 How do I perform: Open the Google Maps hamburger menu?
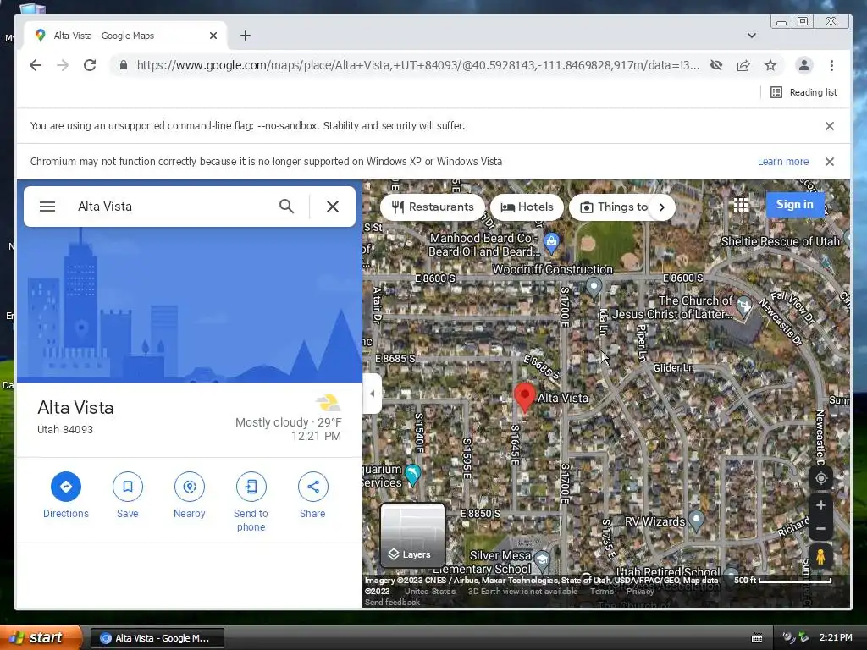(x=47, y=207)
